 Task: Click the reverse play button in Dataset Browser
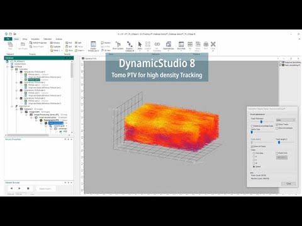[x=11, y=188]
